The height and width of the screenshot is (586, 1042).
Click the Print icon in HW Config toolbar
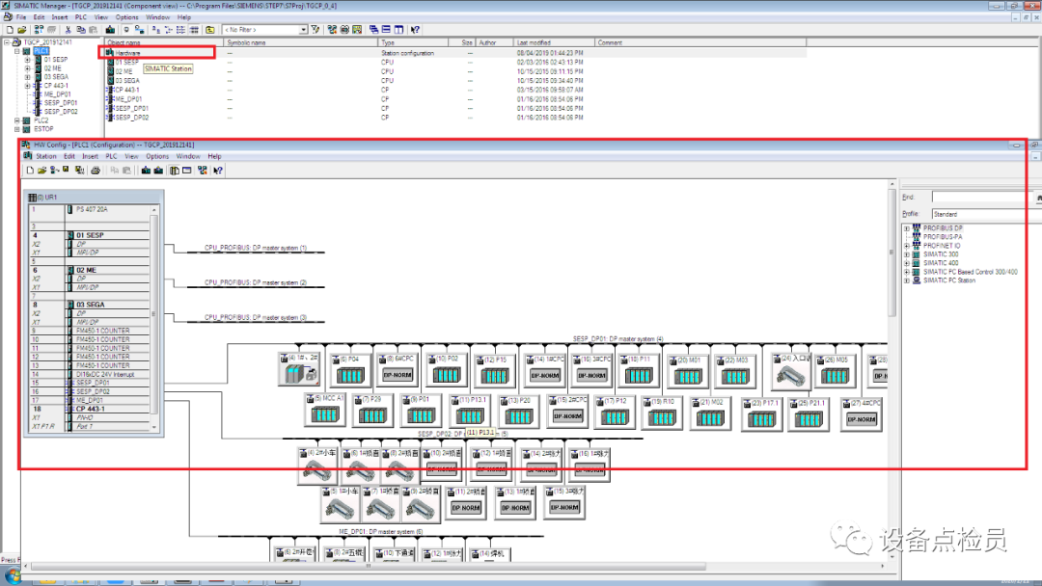96,171
